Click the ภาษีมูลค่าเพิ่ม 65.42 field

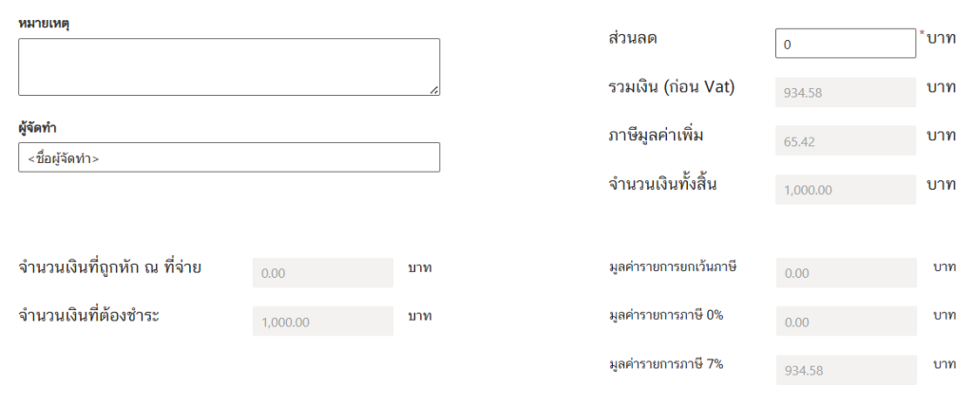point(845,140)
